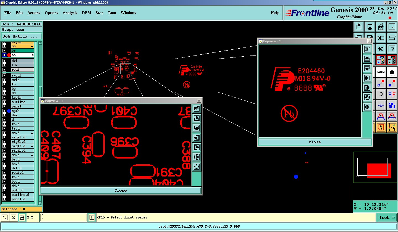Click the pan-right icon in Popview 2
Viewport: 398px width, 232px height.
click(367, 88)
